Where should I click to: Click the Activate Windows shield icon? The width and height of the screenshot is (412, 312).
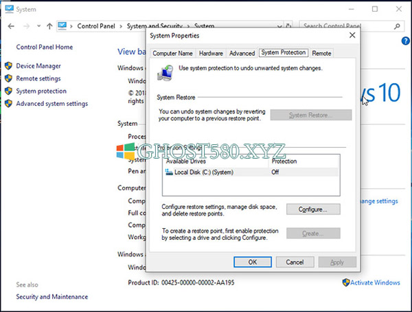click(x=346, y=282)
